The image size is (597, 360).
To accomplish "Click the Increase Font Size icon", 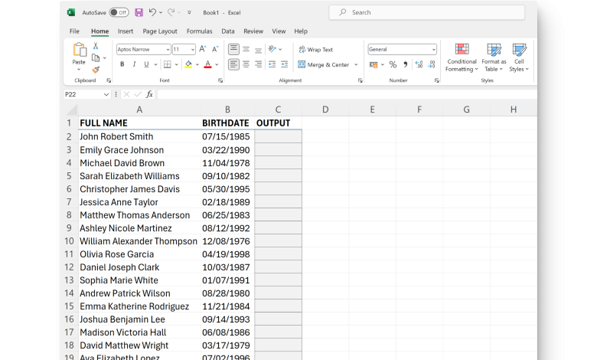I will point(203,49).
